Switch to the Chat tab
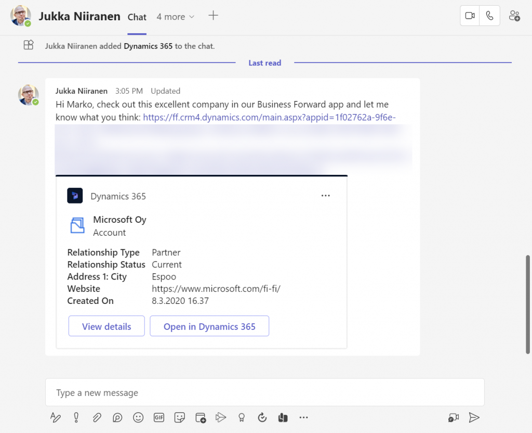Image resolution: width=532 pixels, height=433 pixels. 137,17
